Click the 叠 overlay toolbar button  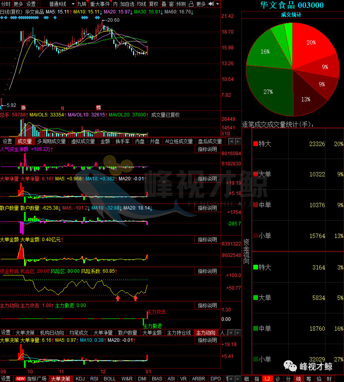coord(164,4)
